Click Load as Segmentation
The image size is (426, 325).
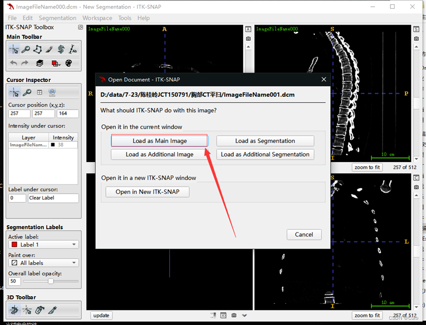click(x=265, y=141)
